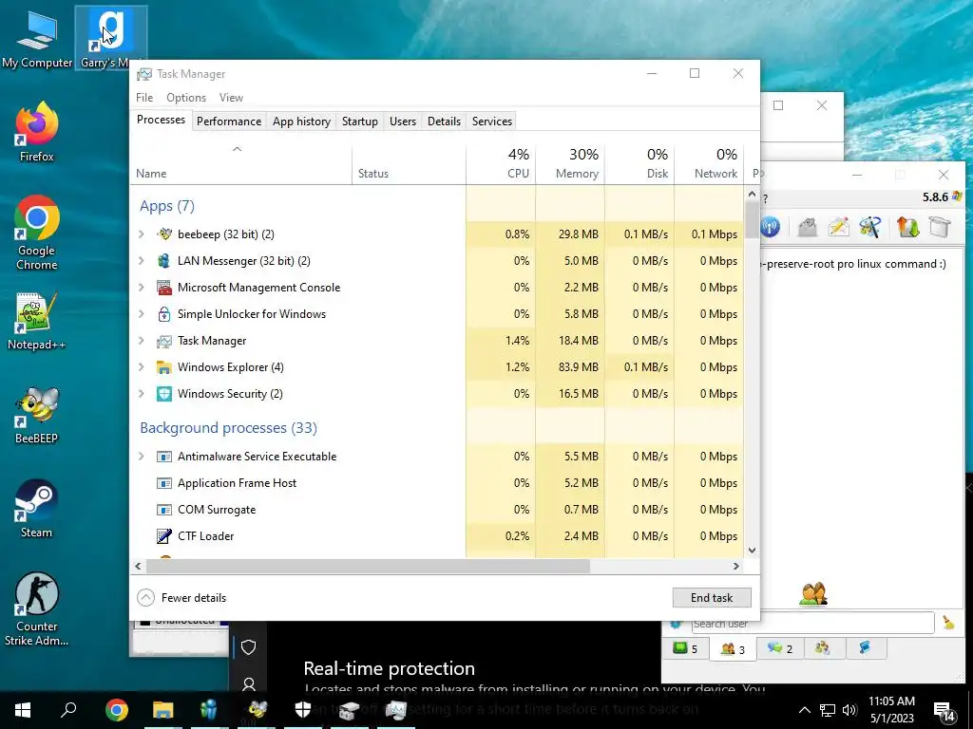Click the two-users icon in BeeBEEP chat area

(813, 594)
